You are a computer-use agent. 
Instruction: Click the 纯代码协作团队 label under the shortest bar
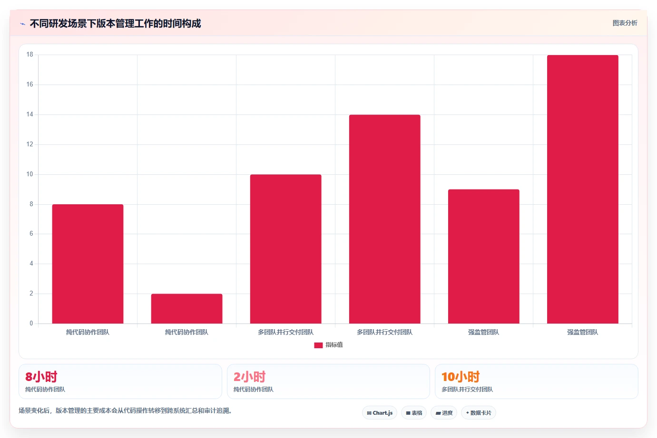pos(186,333)
